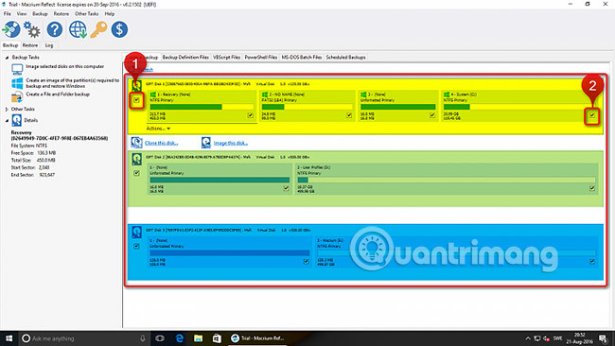
Task: Toggle the GPT Disk 3 whole-disk checkbox
Action: click(x=136, y=247)
